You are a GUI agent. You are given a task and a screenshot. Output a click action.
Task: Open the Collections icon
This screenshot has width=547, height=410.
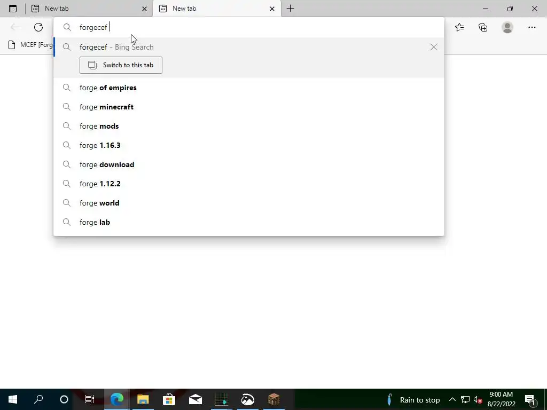483,27
